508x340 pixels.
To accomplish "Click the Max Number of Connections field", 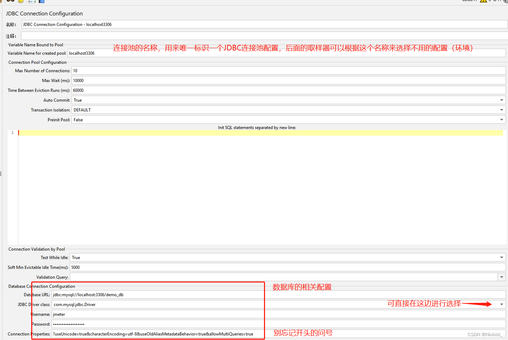I will point(289,70).
